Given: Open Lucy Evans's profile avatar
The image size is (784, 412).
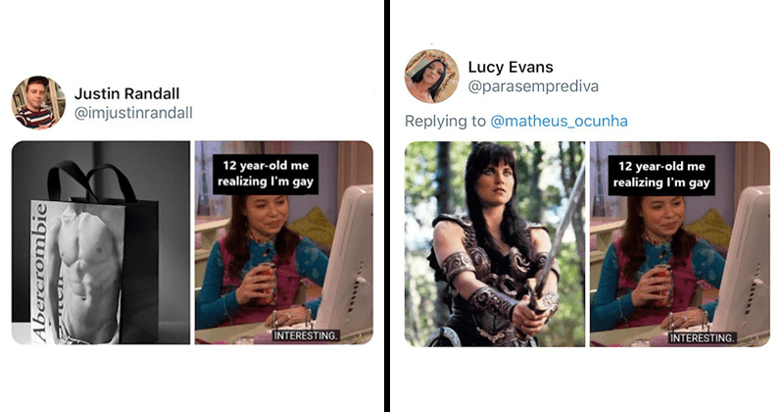Looking at the screenshot, I should (x=431, y=77).
